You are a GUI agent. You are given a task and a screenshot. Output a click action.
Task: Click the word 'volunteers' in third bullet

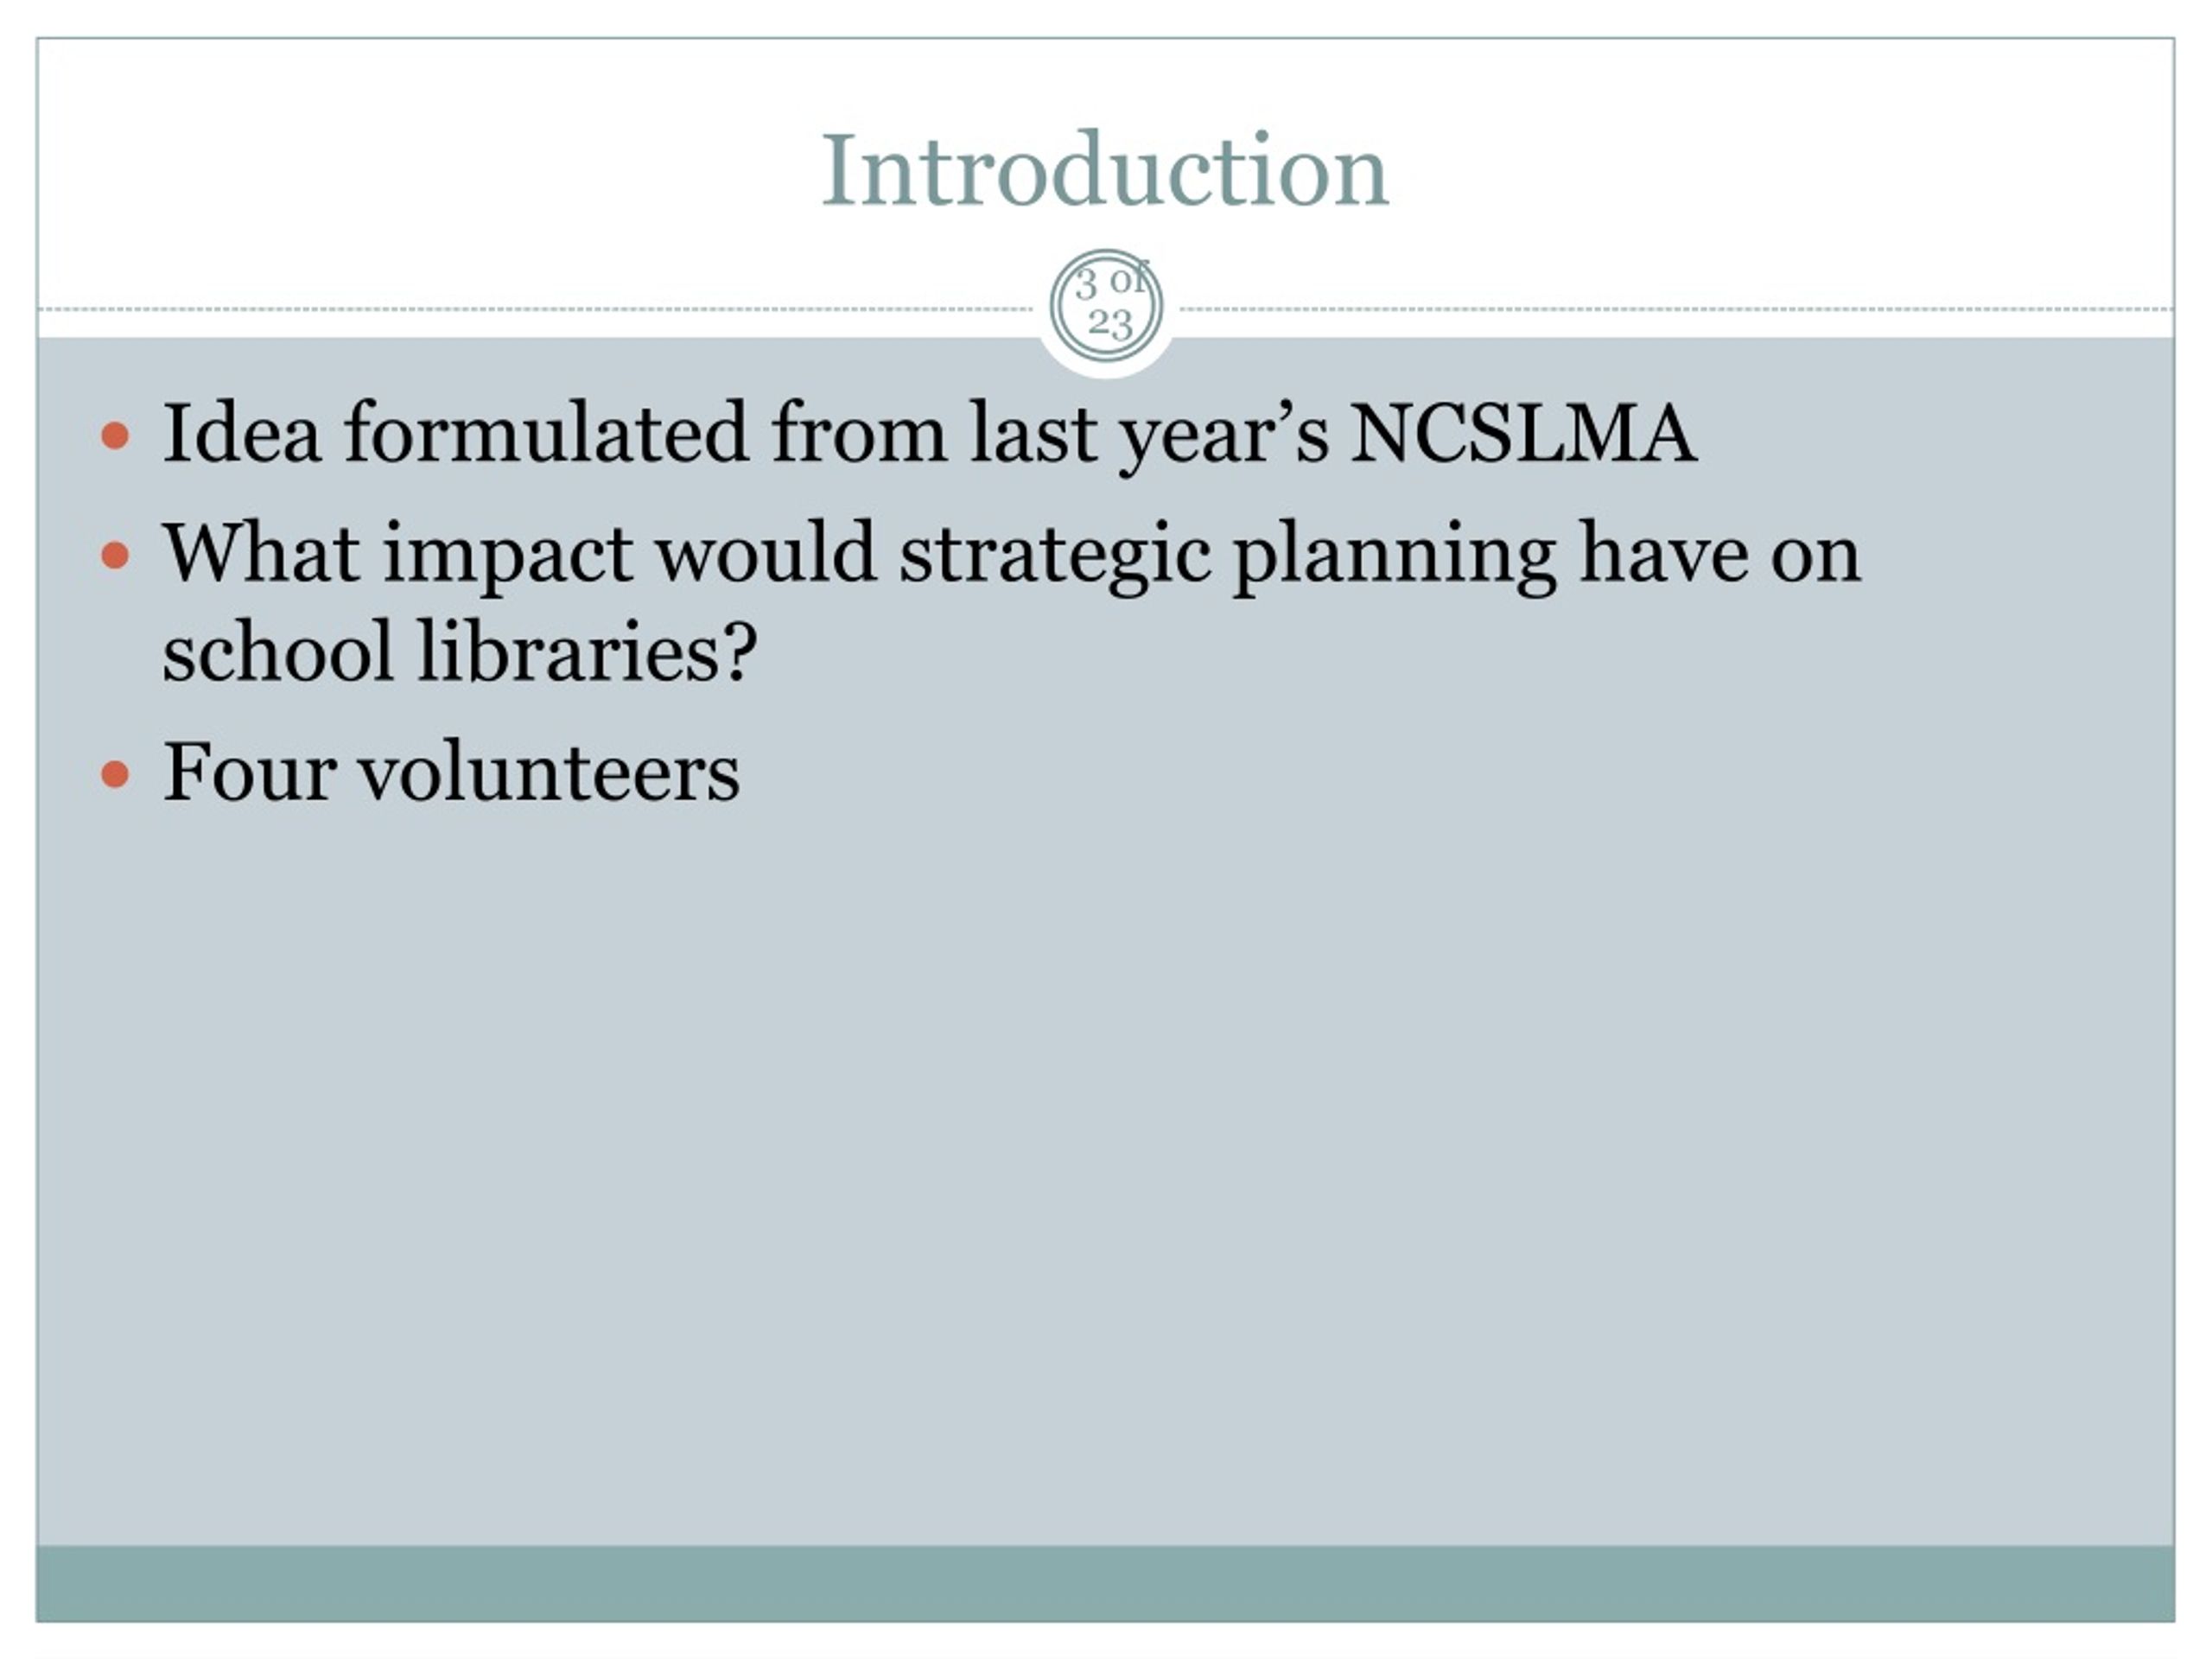[549, 773]
